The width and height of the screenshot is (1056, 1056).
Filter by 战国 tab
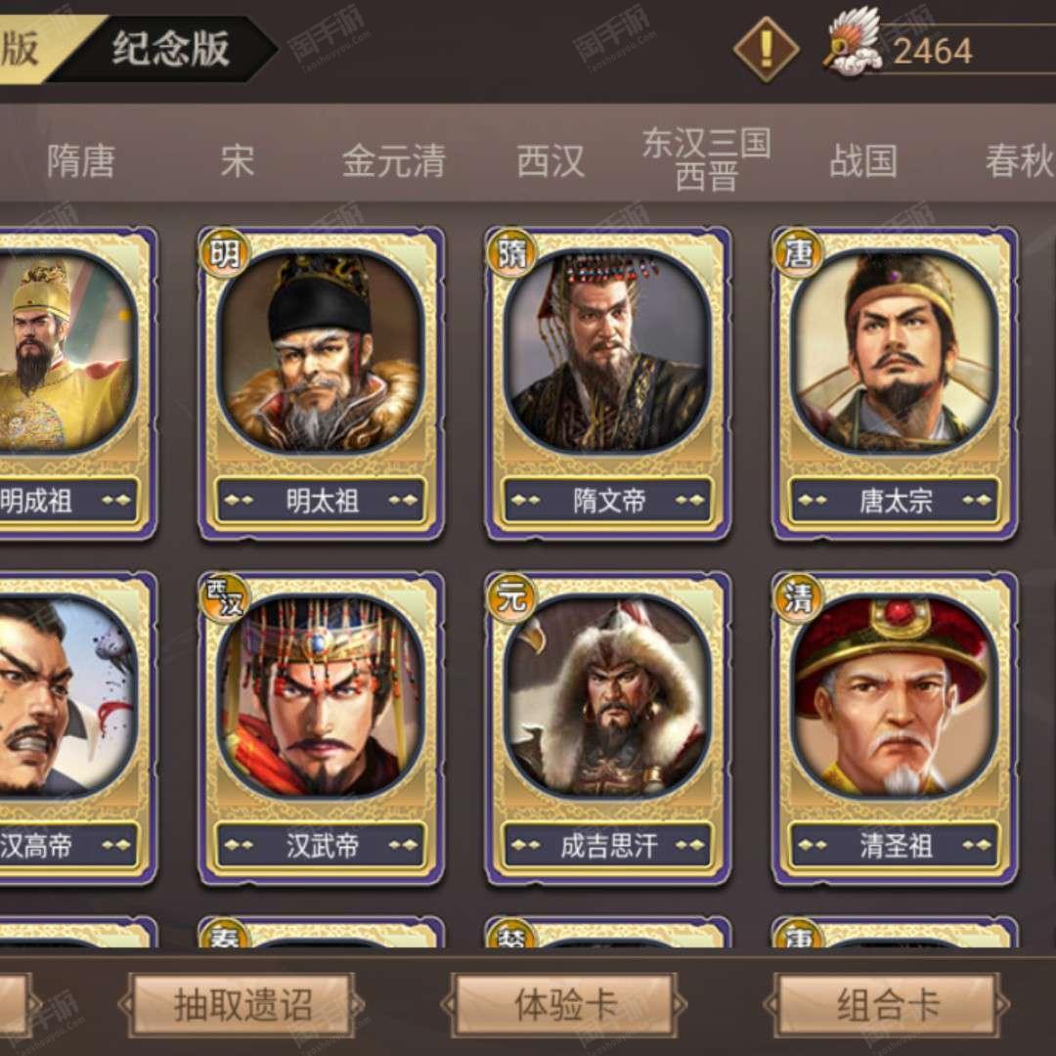pyautogui.click(x=863, y=161)
